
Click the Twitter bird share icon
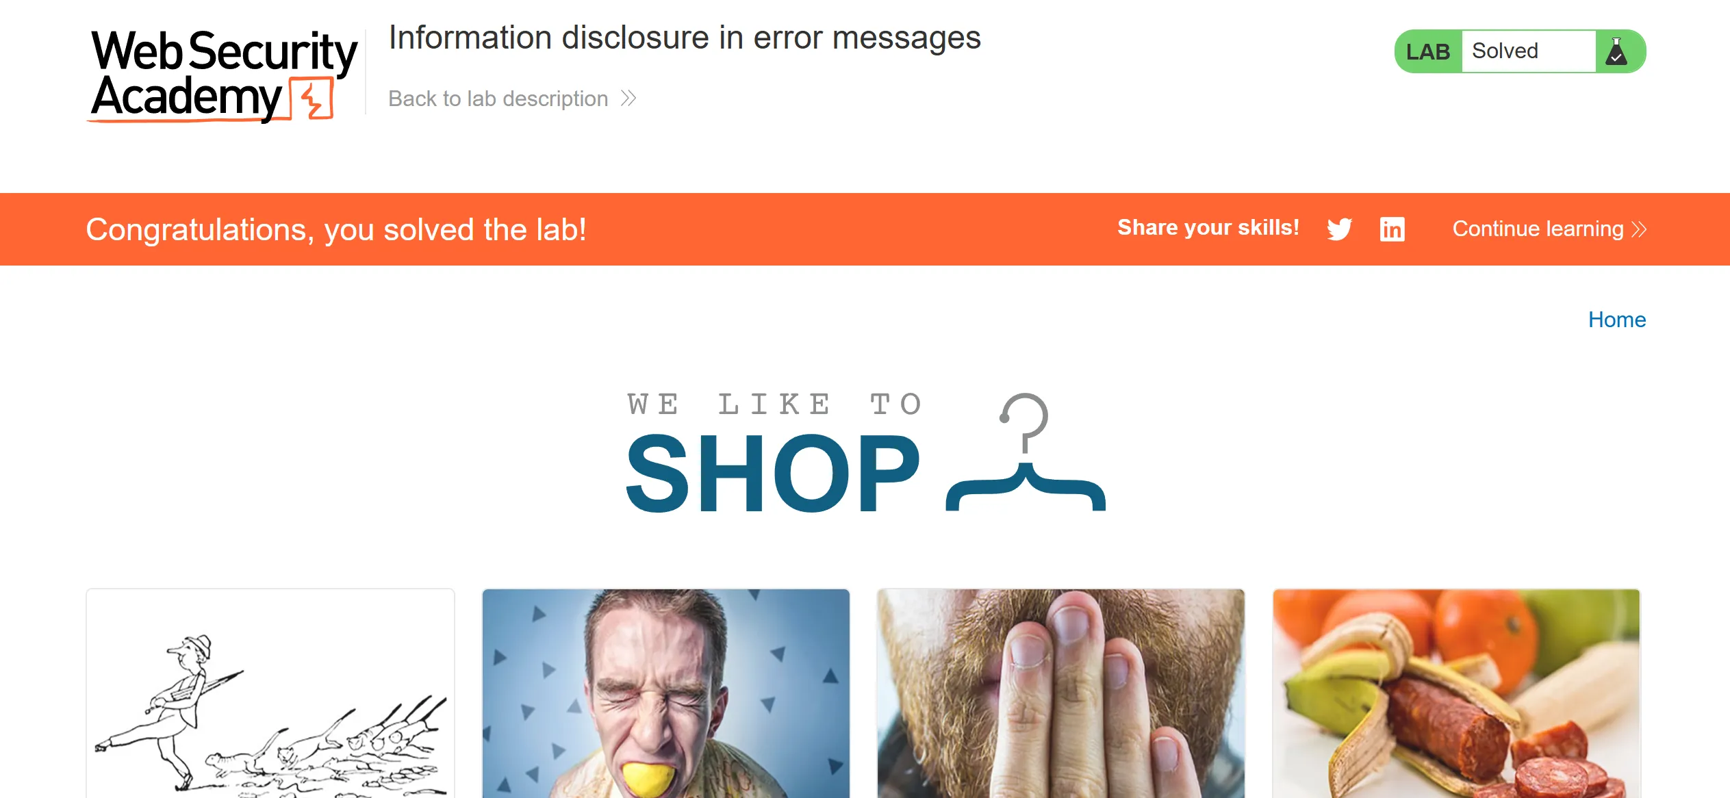[x=1339, y=229]
